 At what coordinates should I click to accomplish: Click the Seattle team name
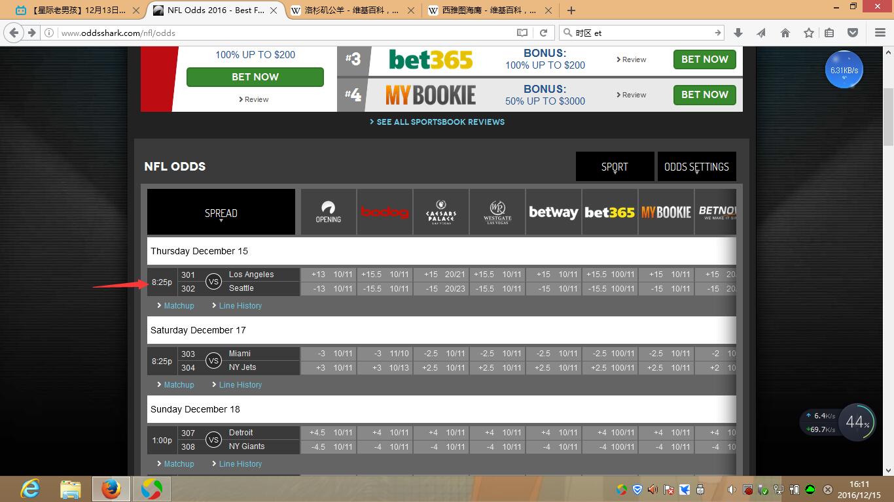pos(241,288)
